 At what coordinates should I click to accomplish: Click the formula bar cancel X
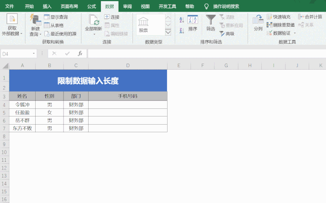55,54
